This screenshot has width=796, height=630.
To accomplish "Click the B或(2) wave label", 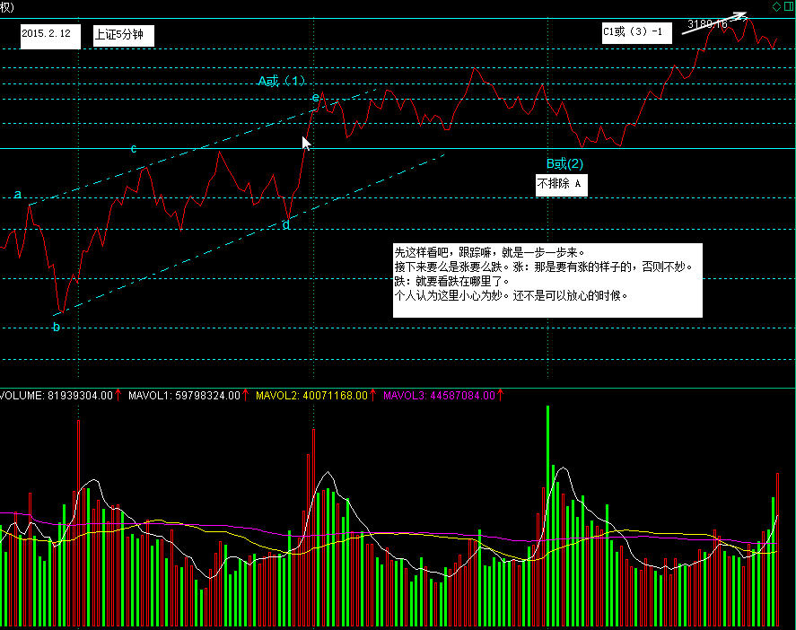I will tap(565, 163).
